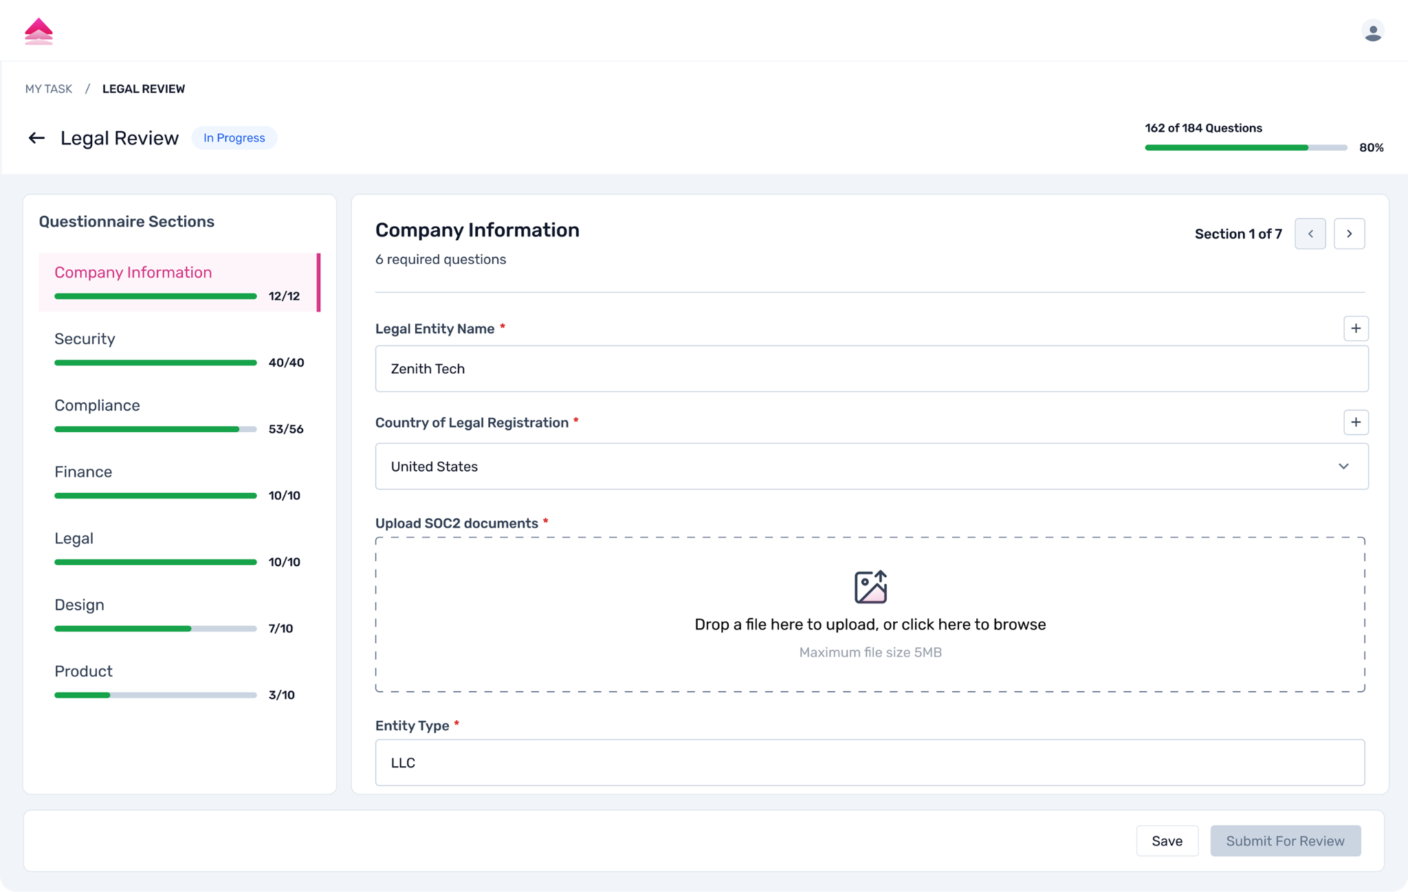Click the Legal Entity Name input field
1408x892 pixels.
click(x=870, y=369)
